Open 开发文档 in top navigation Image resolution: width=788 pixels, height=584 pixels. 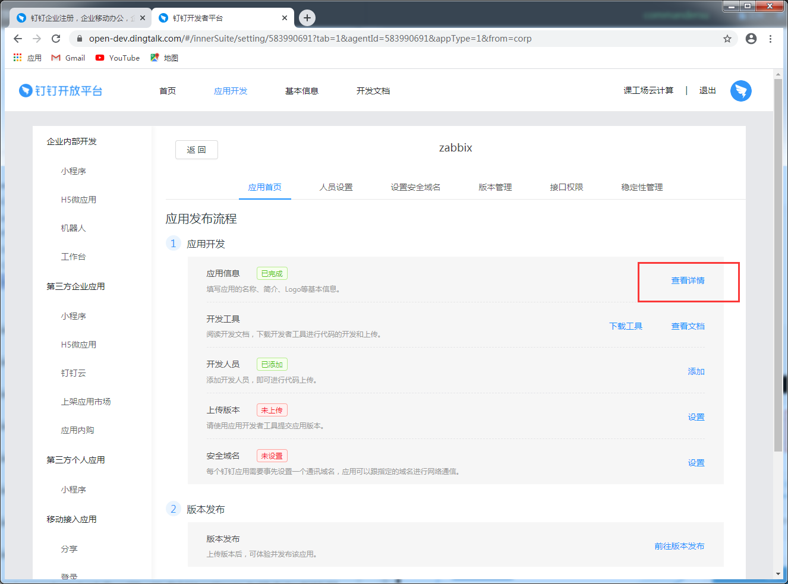click(x=373, y=91)
